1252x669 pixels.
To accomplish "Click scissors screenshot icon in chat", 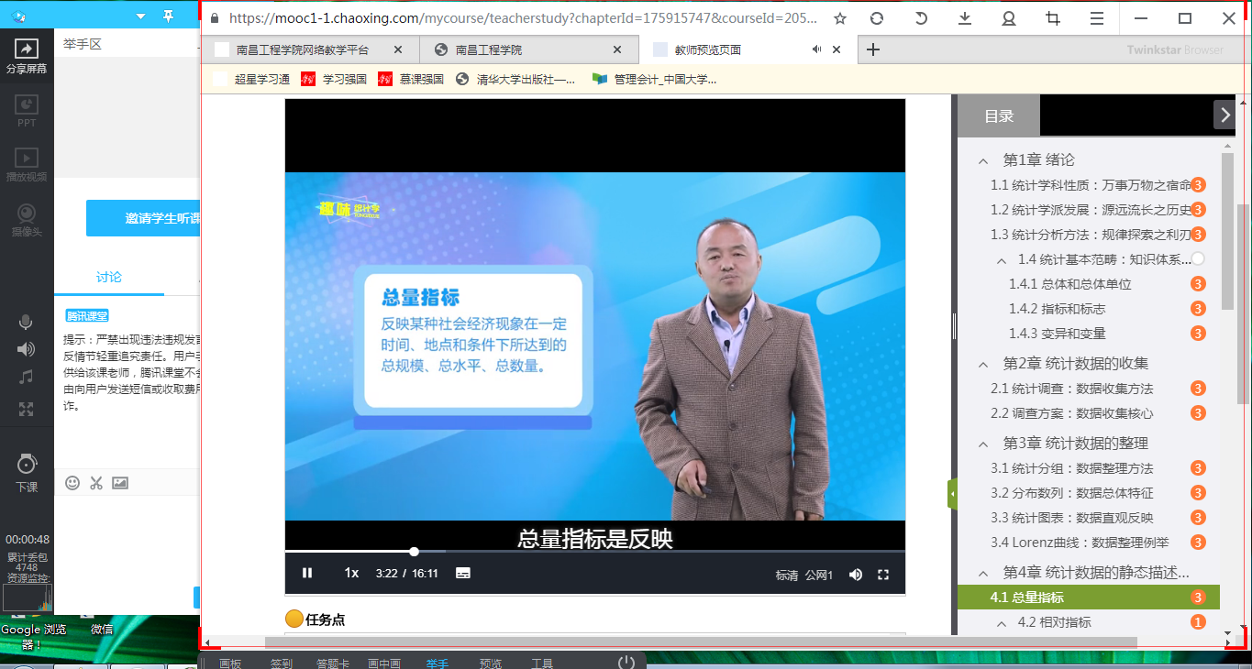I will pyautogui.click(x=96, y=483).
